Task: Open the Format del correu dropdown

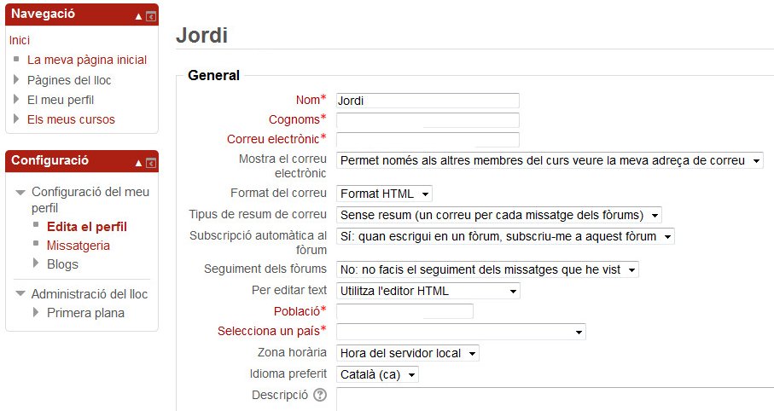Action: click(x=384, y=194)
